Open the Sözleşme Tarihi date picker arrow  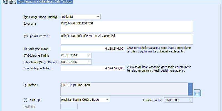click(x=89, y=55)
